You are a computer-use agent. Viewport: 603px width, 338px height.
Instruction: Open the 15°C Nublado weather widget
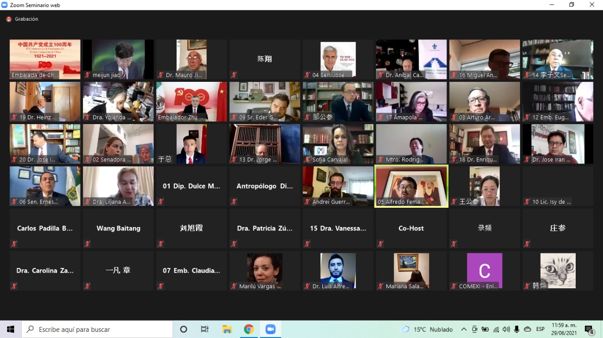426,330
